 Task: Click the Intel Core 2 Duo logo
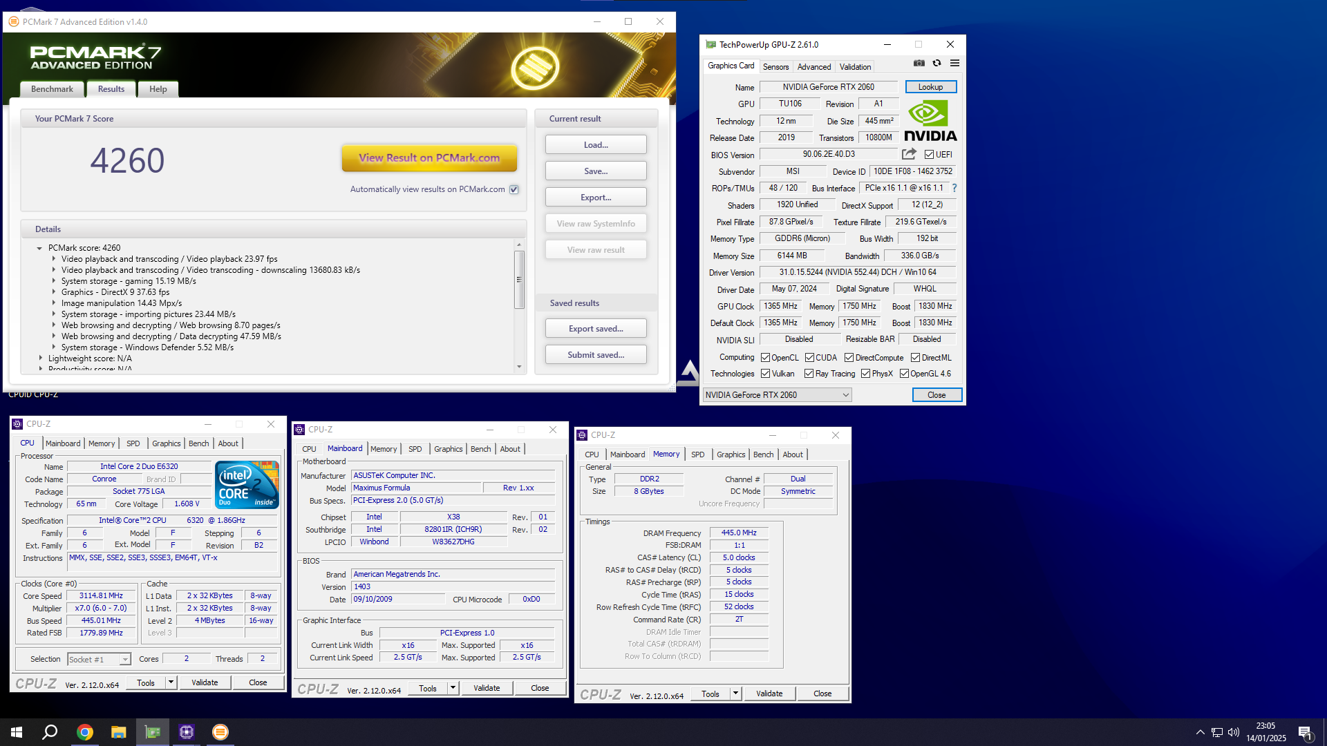(x=247, y=484)
